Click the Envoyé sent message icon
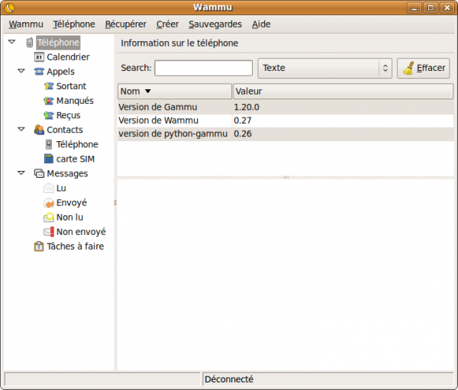The width and height of the screenshot is (458, 390). tap(49, 203)
